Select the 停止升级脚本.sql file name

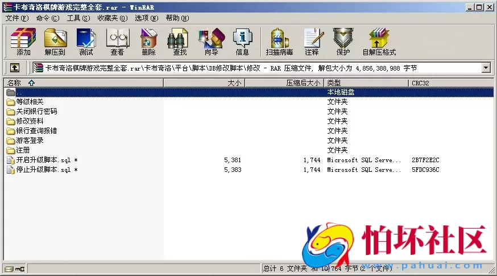[47, 170]
